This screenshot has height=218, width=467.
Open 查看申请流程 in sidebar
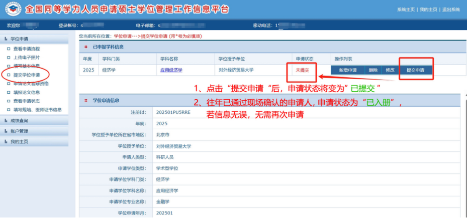(x=27, y=49)
